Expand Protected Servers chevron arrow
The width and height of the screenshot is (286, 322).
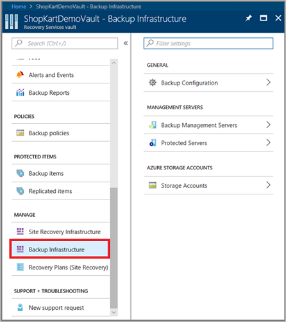[x=269, y=142]
